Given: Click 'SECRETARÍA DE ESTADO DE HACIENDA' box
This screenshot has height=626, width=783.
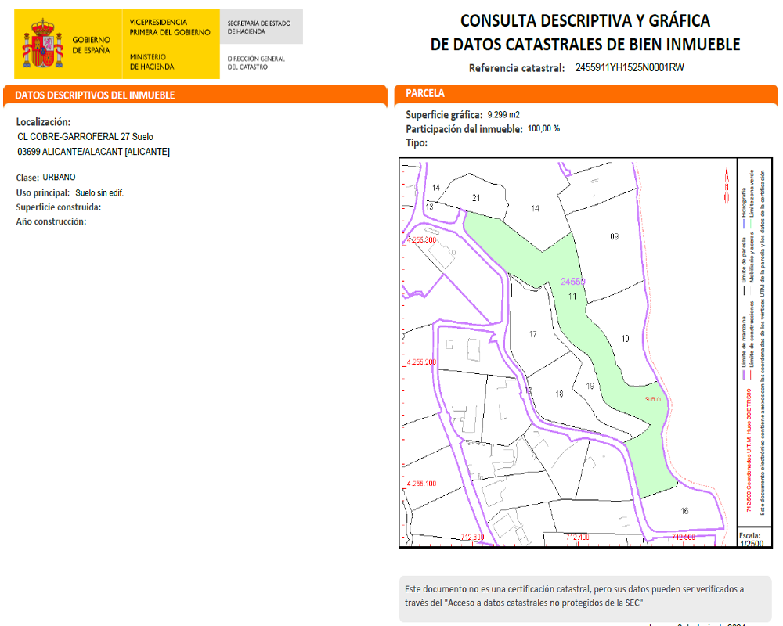Looking at the screenshot, I should click(262, 27).
